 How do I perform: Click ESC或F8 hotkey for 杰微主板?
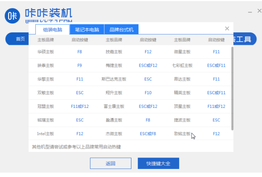tap(148, 134)
